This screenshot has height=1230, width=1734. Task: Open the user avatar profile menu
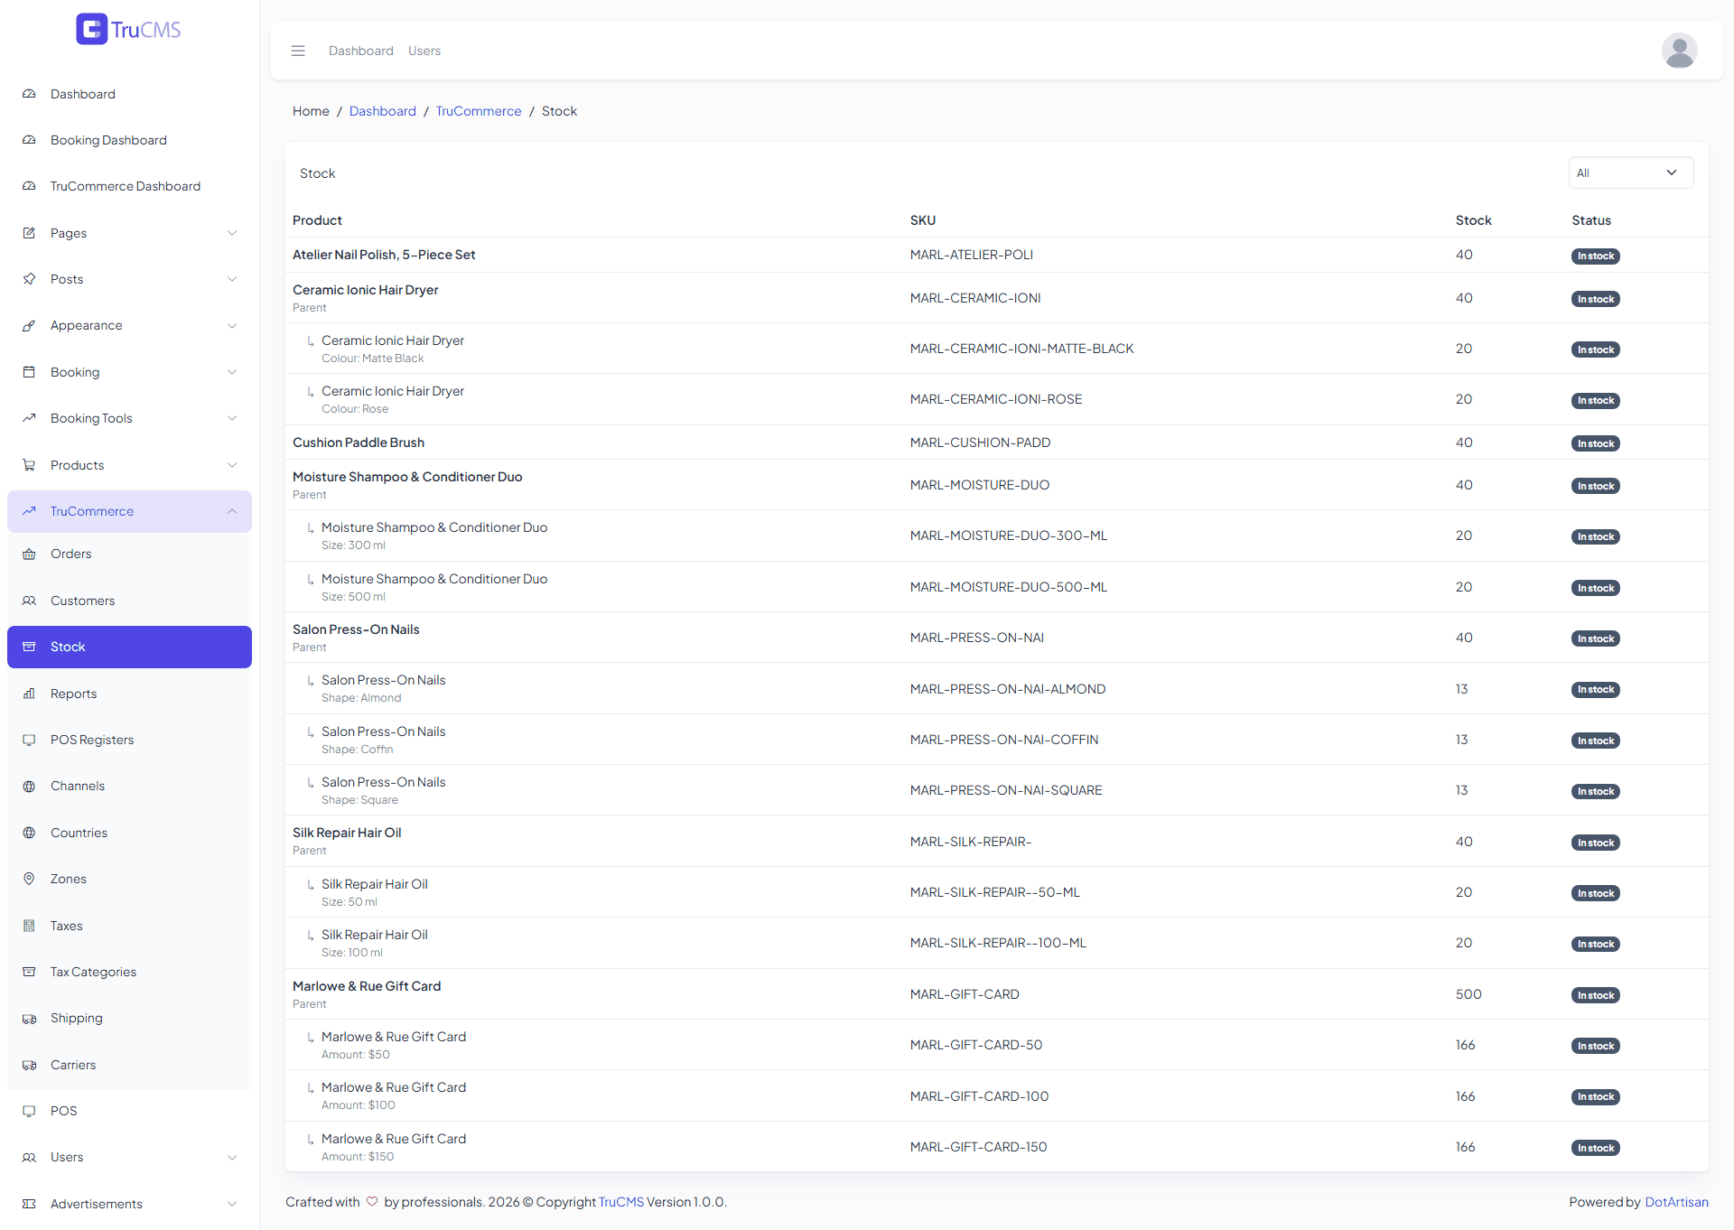coord(1679,51)
